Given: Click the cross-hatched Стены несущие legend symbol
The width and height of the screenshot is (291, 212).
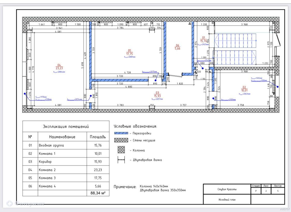Looking at the screenshot, I should click(x=121, y=140).
